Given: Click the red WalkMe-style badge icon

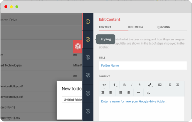Looking at the screenshot, I should 78,46.
